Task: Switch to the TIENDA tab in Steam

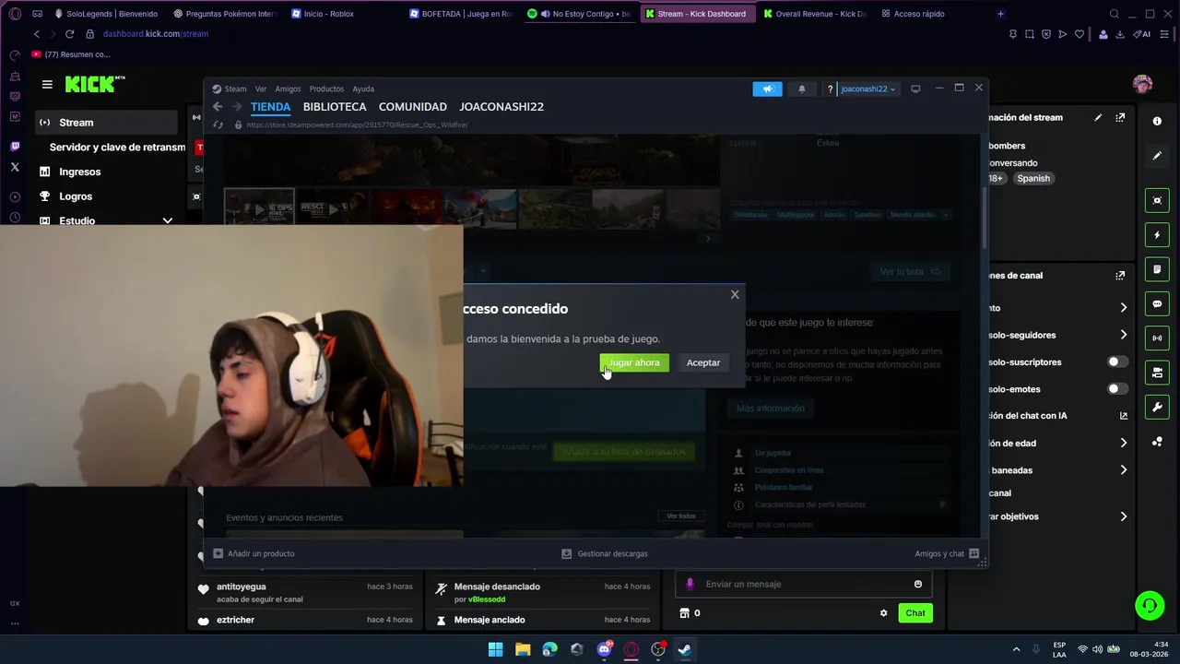Action: tap(270, 107)
